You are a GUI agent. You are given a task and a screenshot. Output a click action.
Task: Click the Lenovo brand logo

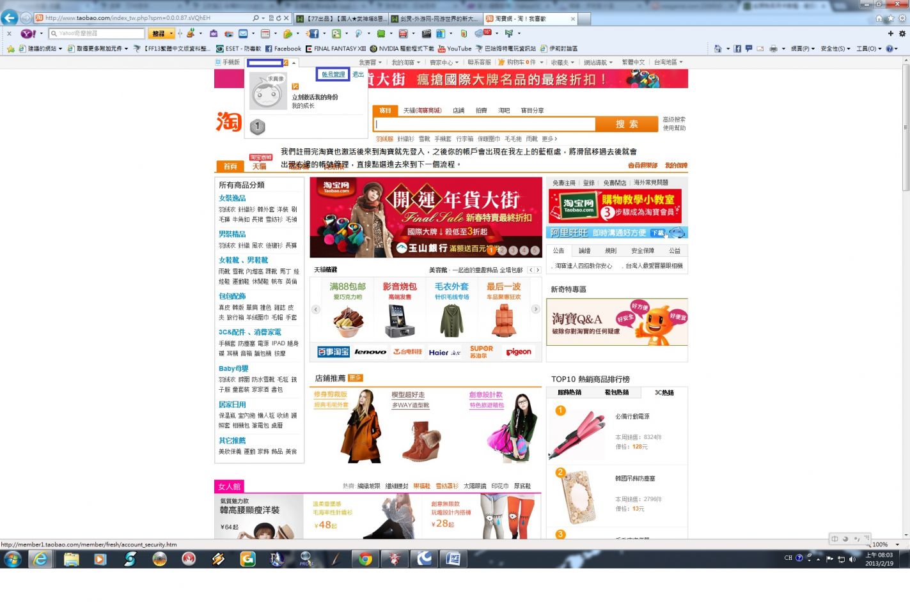pos(370,352)
